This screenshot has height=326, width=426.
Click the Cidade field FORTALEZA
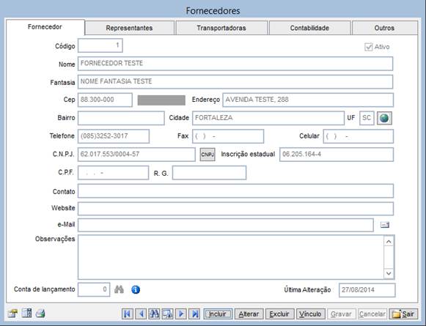click(x=268, y=118)
